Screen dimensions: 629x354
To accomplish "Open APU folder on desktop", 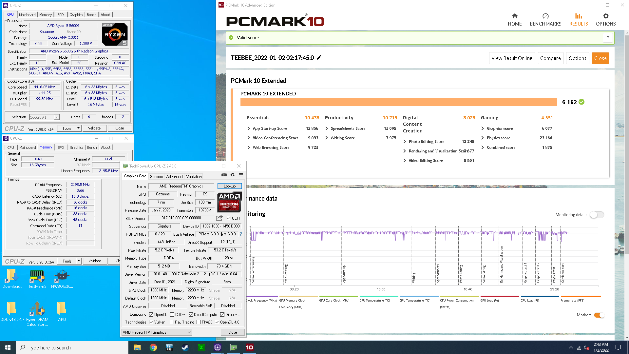I will click(x=62, y=312).
